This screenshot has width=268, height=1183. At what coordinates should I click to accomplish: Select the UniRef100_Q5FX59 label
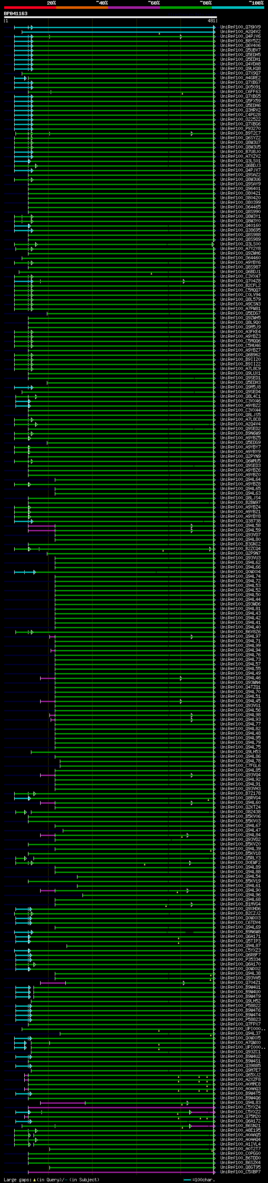click(x=240, y=101)
